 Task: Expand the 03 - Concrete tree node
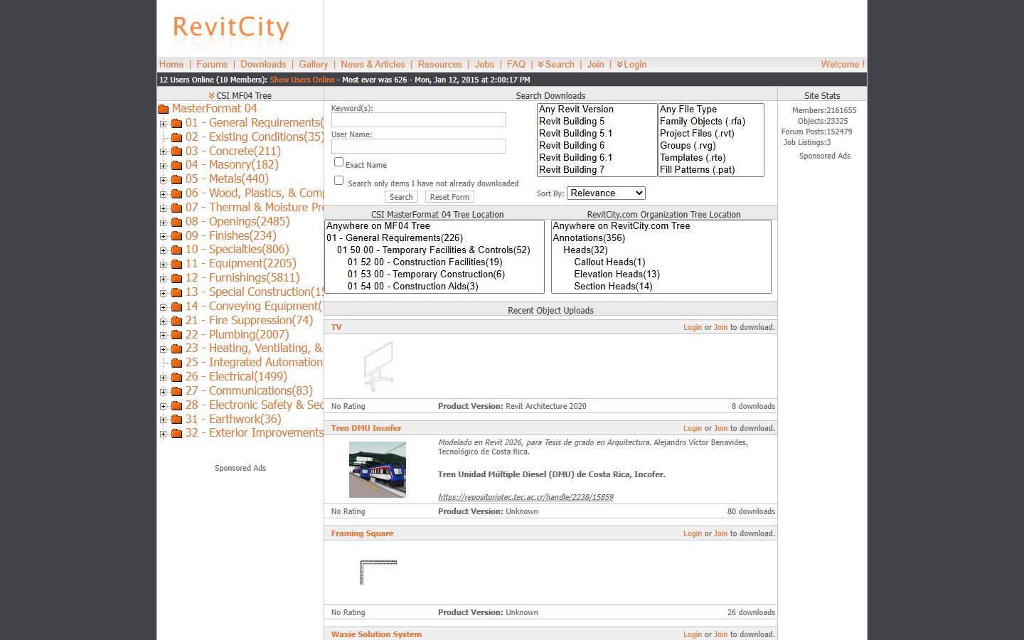click(x=164, y=151)
